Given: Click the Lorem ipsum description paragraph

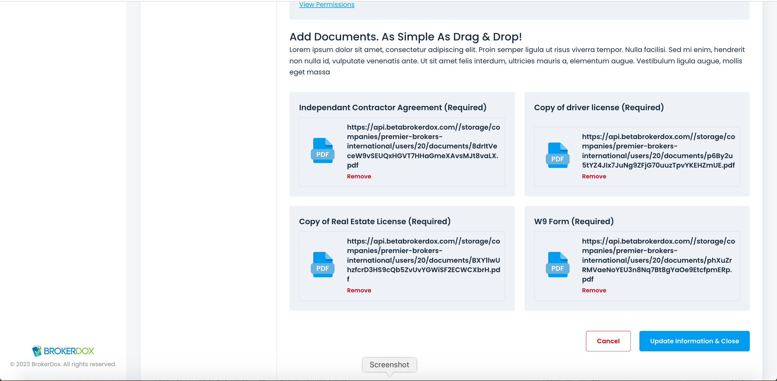Looking at the screenshot, I should point(517,61).
